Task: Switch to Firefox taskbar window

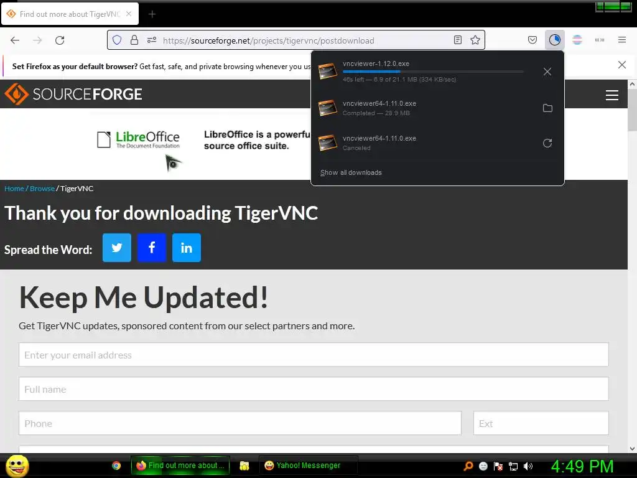Action: point(180,466)
